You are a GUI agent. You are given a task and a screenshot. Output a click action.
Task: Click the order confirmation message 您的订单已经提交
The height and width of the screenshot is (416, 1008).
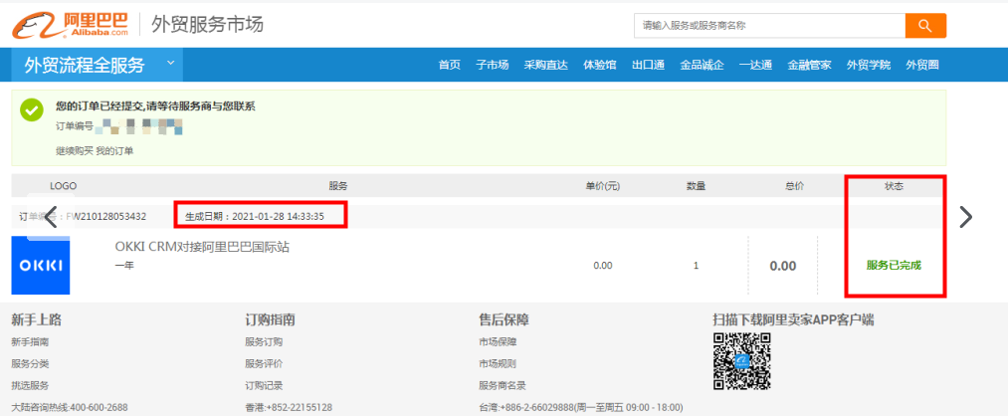155,106
